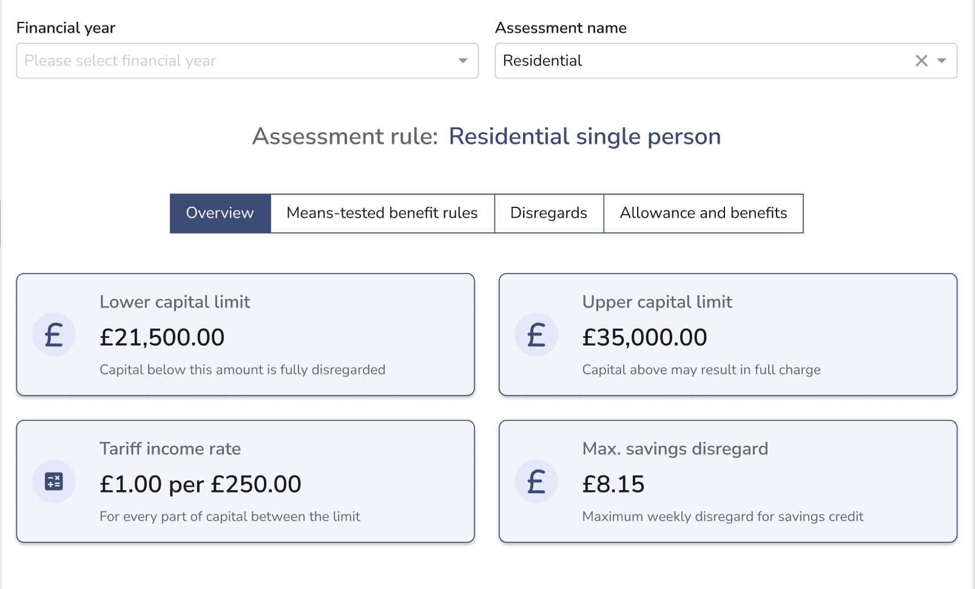The width and height of the screenshot is (975, 589).
Task: Switch to the Overview tab
Action: (220, 213)
